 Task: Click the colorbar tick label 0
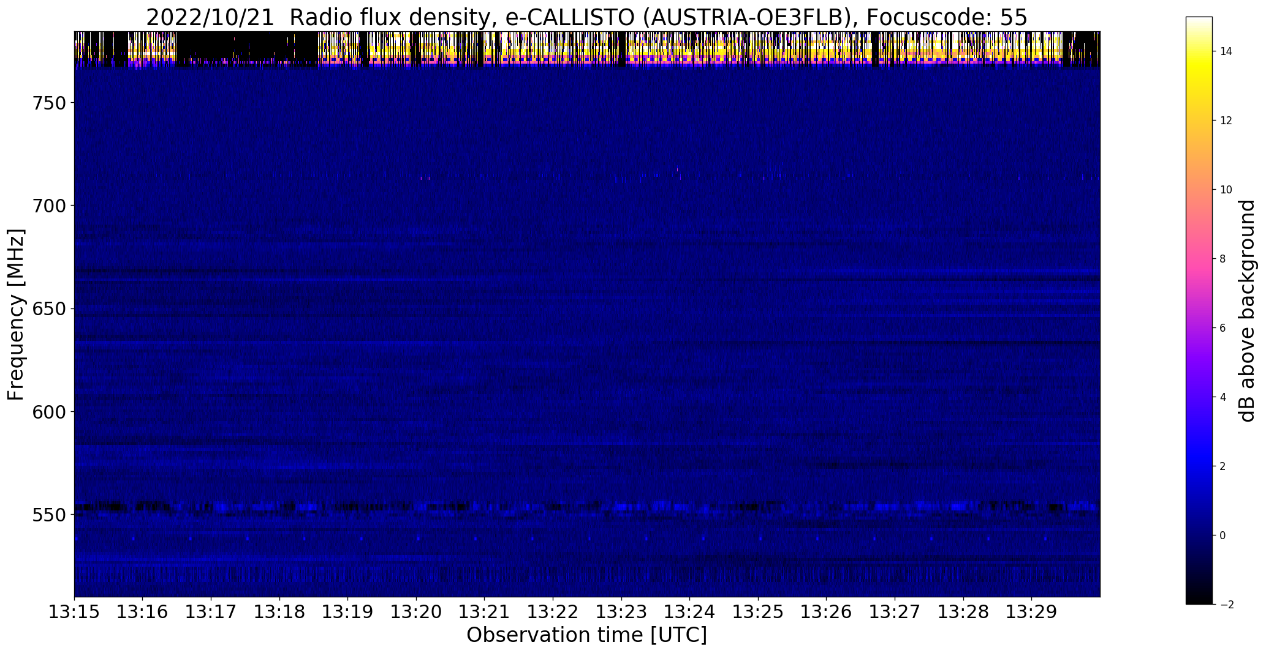pyautogui.click(x=1223, y=535)
